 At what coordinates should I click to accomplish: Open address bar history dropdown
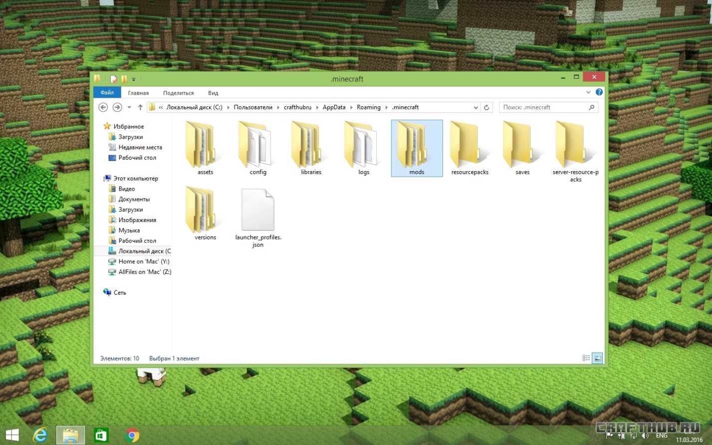475,107
